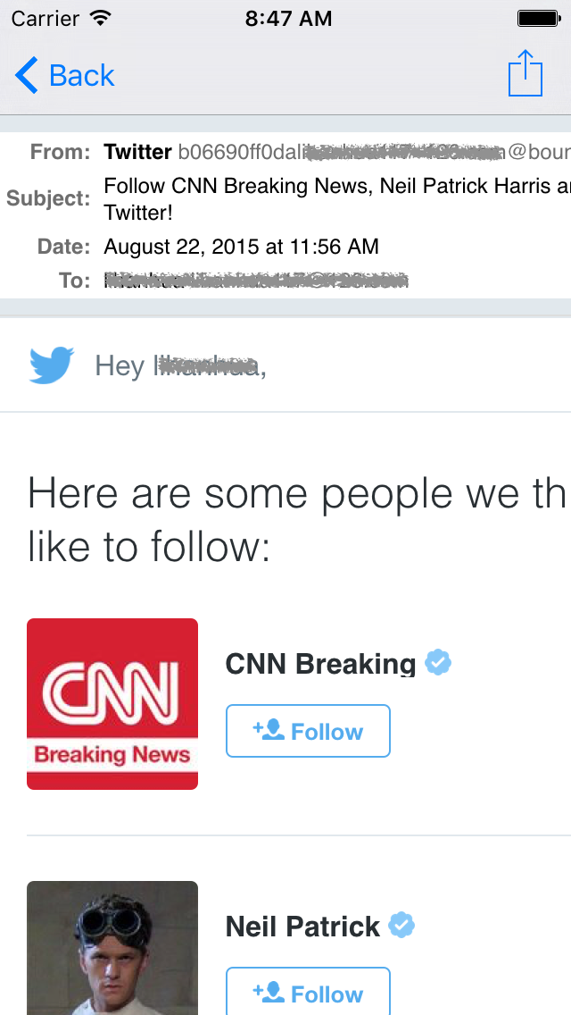
Task: Open the Neil Patrick account name
Action: tap(302, 927)
